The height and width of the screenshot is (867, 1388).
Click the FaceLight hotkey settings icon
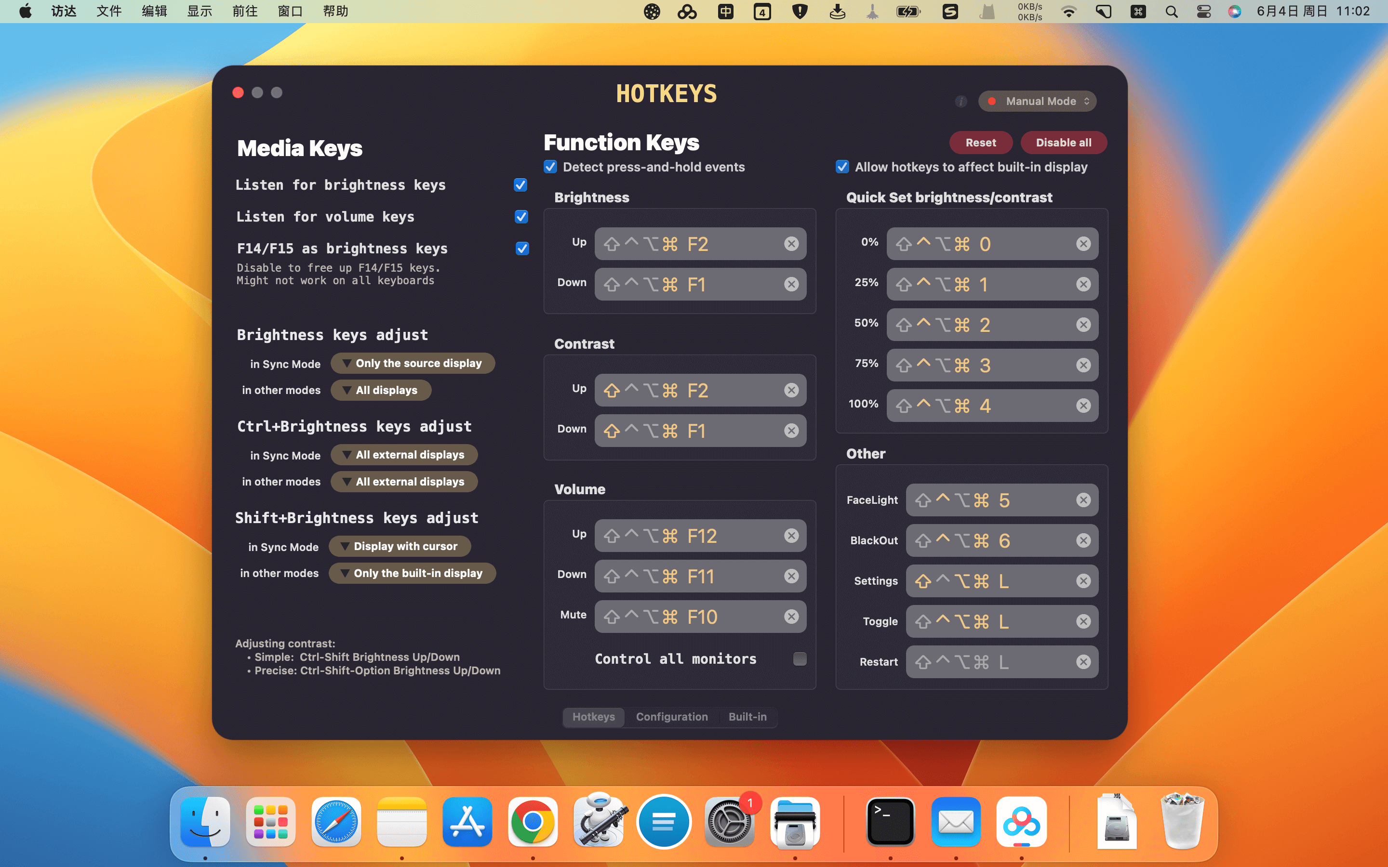pos(1083,499)
